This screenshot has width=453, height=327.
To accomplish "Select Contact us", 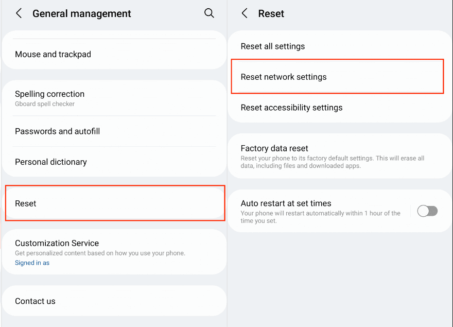I will pyautogui.click(x=35, y=301).
